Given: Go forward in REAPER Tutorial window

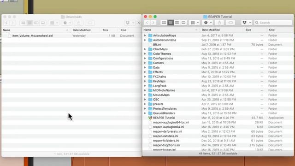Looking at the screenshot, I should [153, 23].
